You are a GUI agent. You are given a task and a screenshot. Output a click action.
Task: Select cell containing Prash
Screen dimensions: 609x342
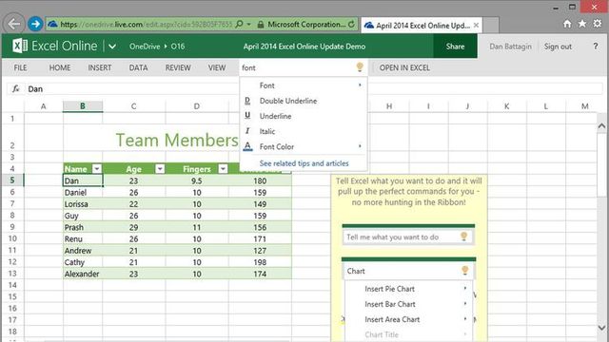coord(83,227)
